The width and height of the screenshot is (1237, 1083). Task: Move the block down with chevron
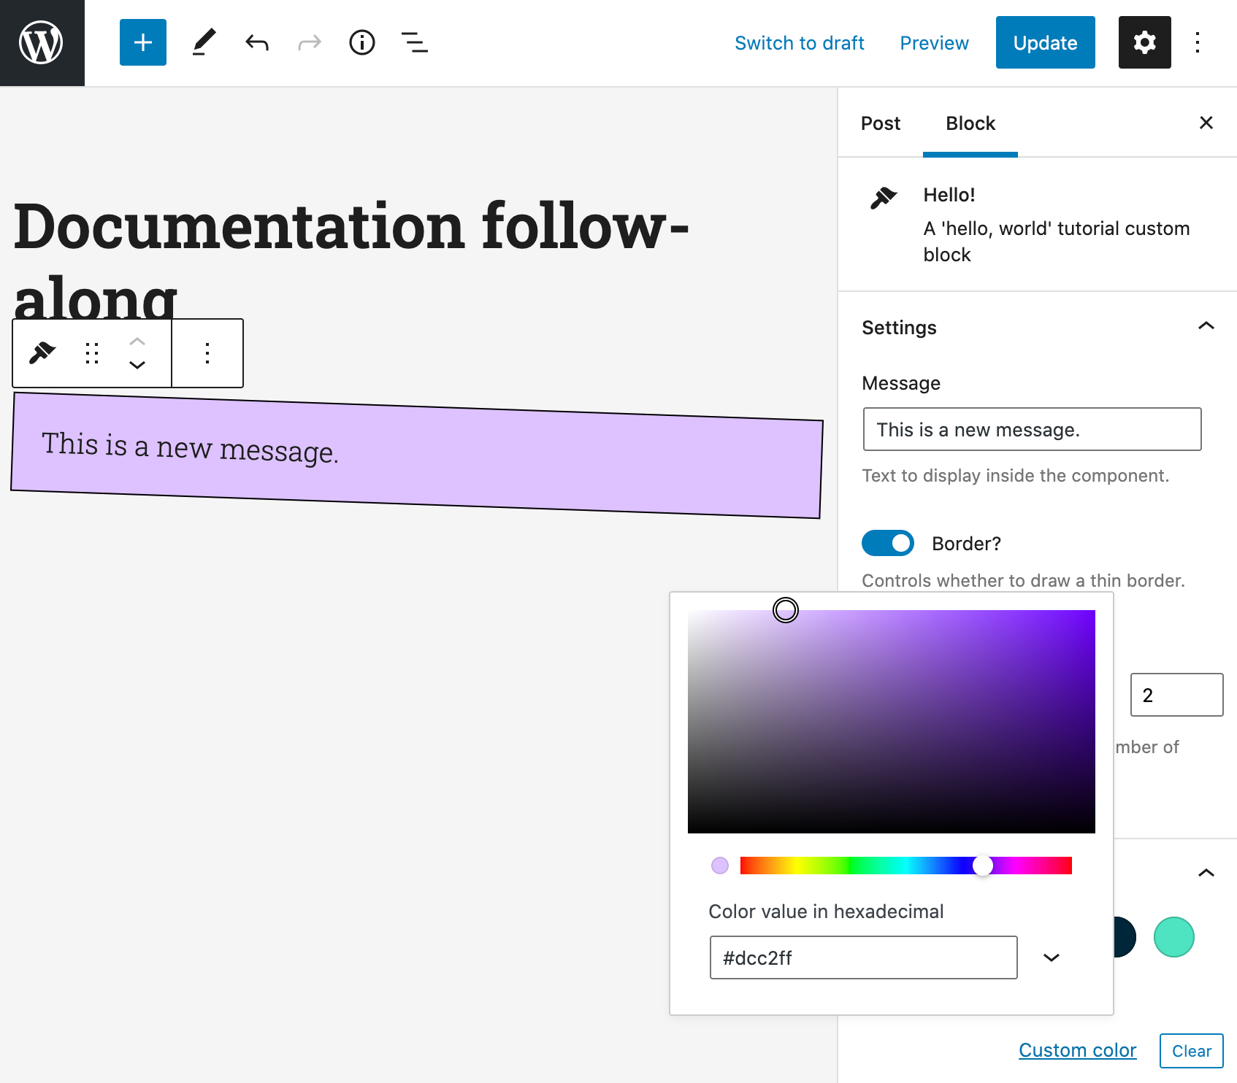click(x=137, y=365)
